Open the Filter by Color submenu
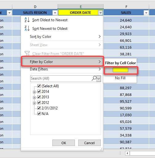Viewport: 155px width, 158px height. [62, 62]
